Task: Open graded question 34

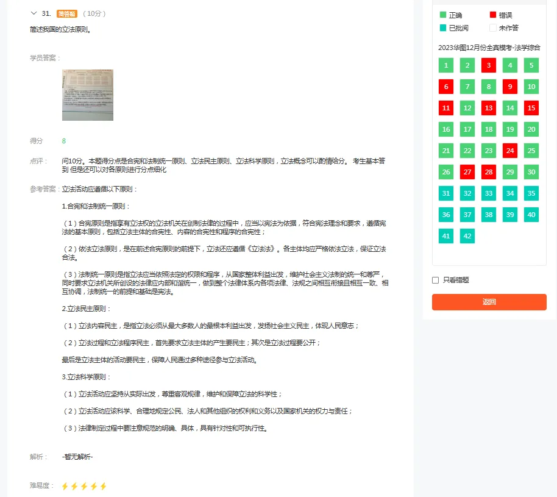Action: point(510,193)
